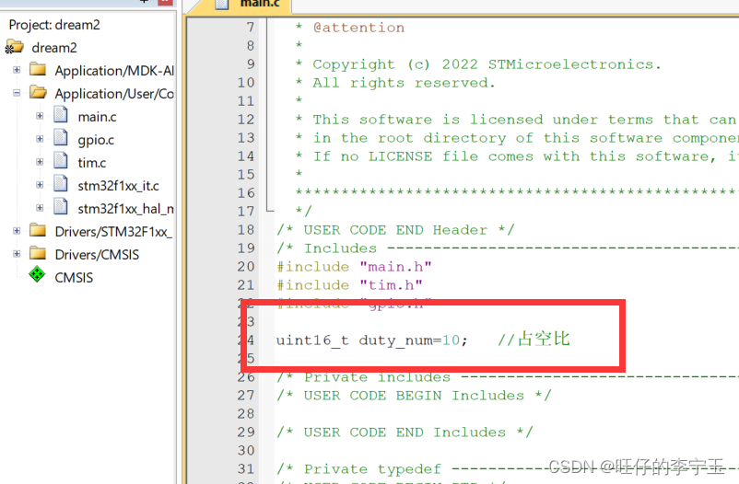Click the green CMSIS component diamond icon
This screenshot has height=484, width=739.
click(x=37, y=274)
